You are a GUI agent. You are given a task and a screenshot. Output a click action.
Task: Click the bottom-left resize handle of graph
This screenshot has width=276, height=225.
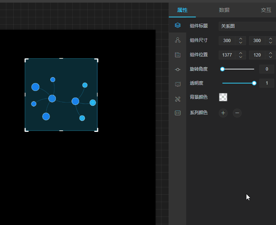(26, 130)
